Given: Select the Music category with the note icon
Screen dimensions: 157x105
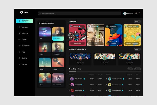Looking at the screenshot, I should coord(45,49).
